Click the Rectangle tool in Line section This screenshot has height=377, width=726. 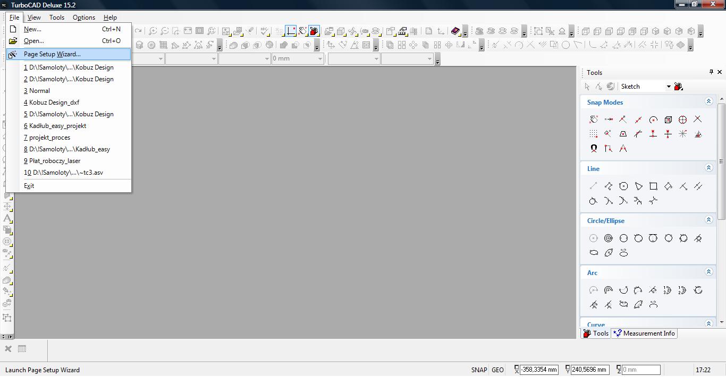click(653, 186)
